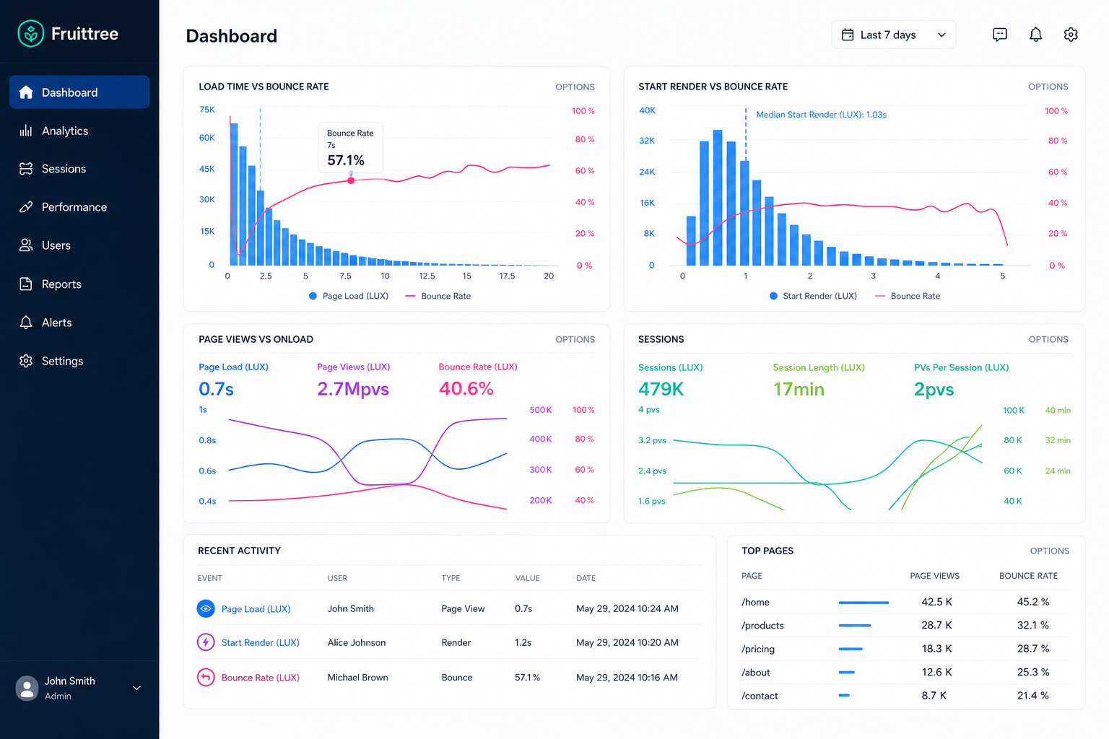
Task: Click the purple lightning icon for Start Render
Action: pyautogui.click(x=206, y=642)
